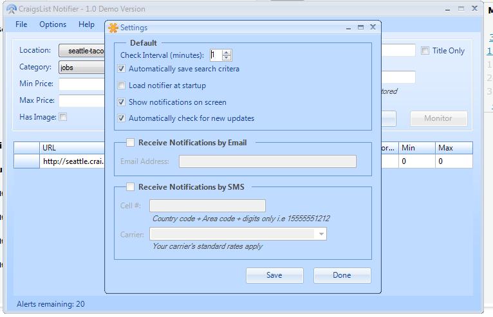Click the Settings dialog star icon
The width and height of the screenshot is (493, 317).
tap(113, 28)
